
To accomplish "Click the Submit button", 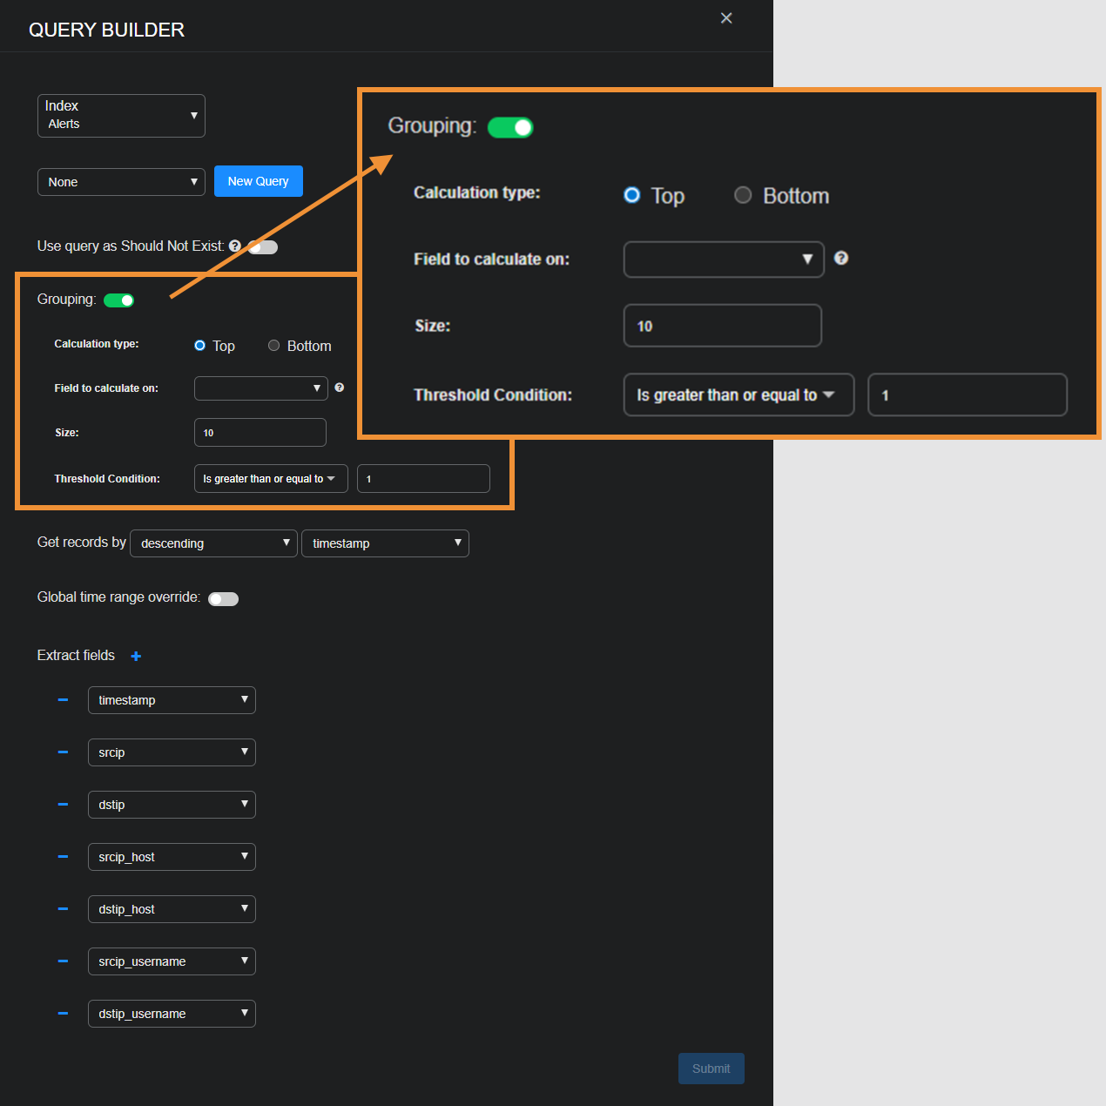I will [x=711, y=1069].
